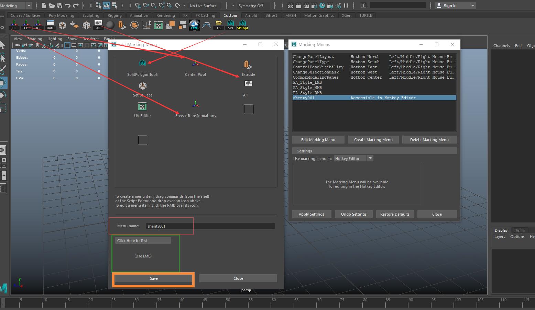Click the SPTopt shelf icon
Screen dimensions: 535x310
[243, 25]
